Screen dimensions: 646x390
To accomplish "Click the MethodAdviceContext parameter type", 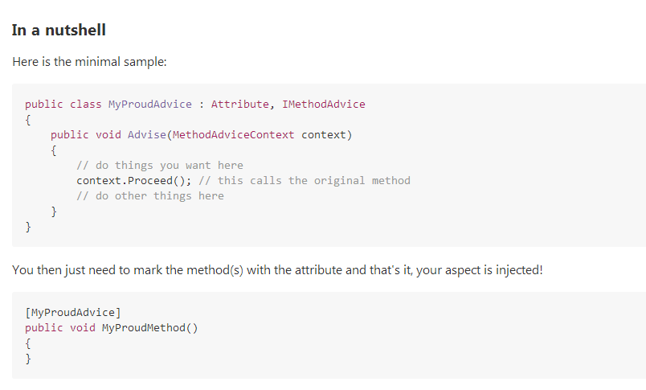I will (233, 135).
